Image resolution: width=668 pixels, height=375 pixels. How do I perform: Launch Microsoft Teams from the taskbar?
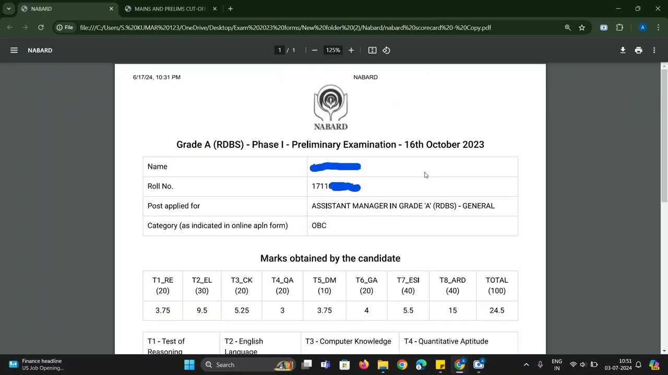[325, 365]
